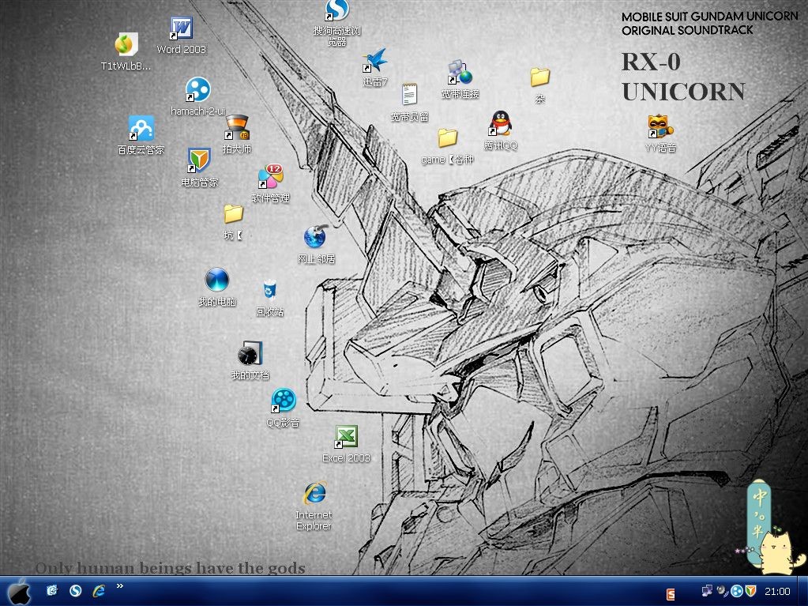Click the 21:00 taskbar clock
808x606 pixels.
[777, 592]
